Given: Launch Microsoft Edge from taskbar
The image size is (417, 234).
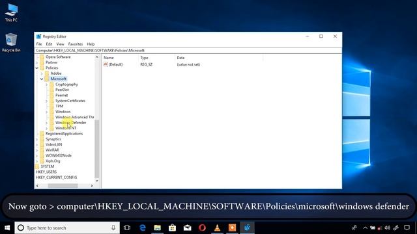Looking at the screenshot, I should tap(143, 227).
